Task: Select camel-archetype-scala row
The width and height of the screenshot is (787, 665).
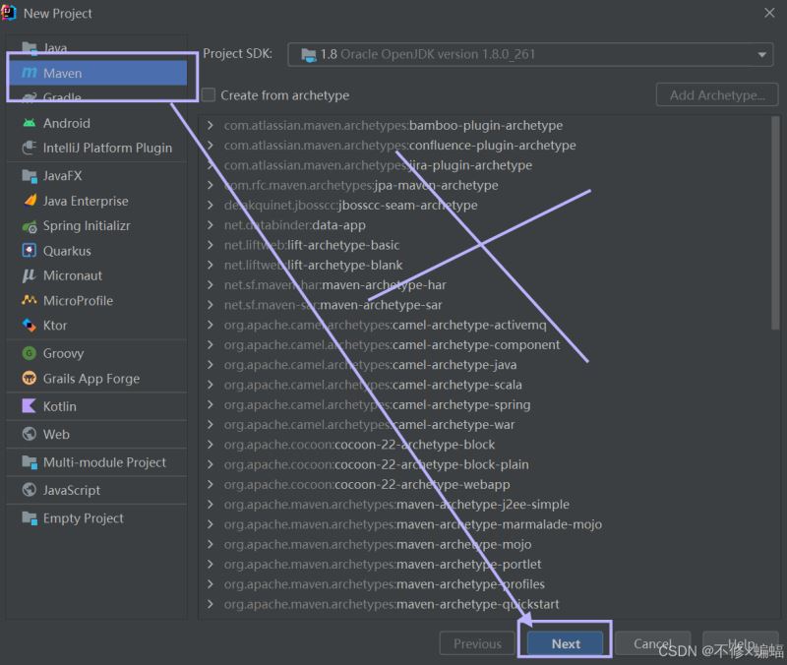Action: [486, 385]
